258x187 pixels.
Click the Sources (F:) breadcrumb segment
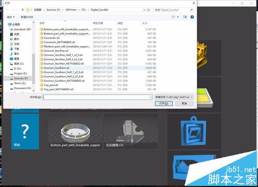coord(54,10)
